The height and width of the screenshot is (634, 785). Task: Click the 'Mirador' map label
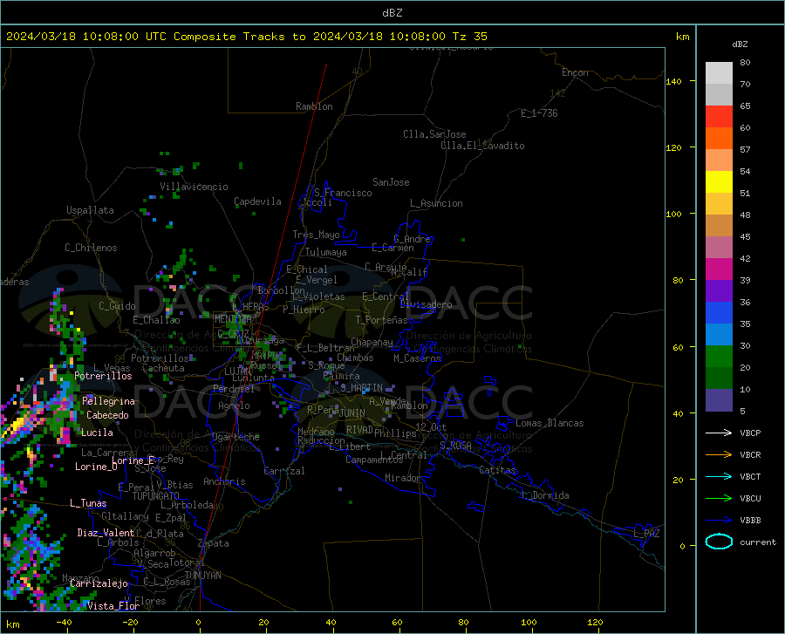(403, 478)
